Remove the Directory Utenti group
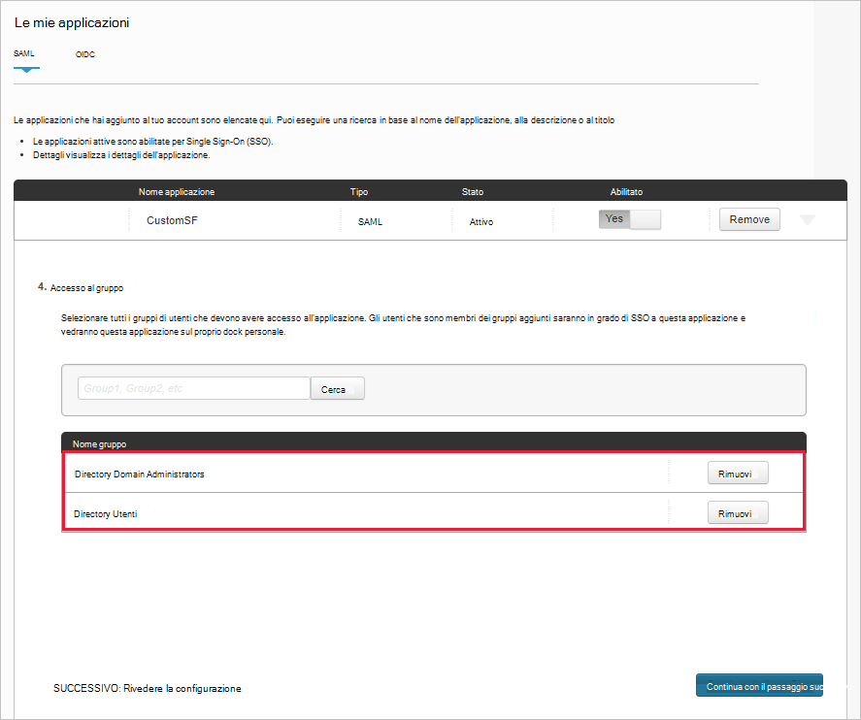Viewport: 861px width, 720px height. point(737,512)
